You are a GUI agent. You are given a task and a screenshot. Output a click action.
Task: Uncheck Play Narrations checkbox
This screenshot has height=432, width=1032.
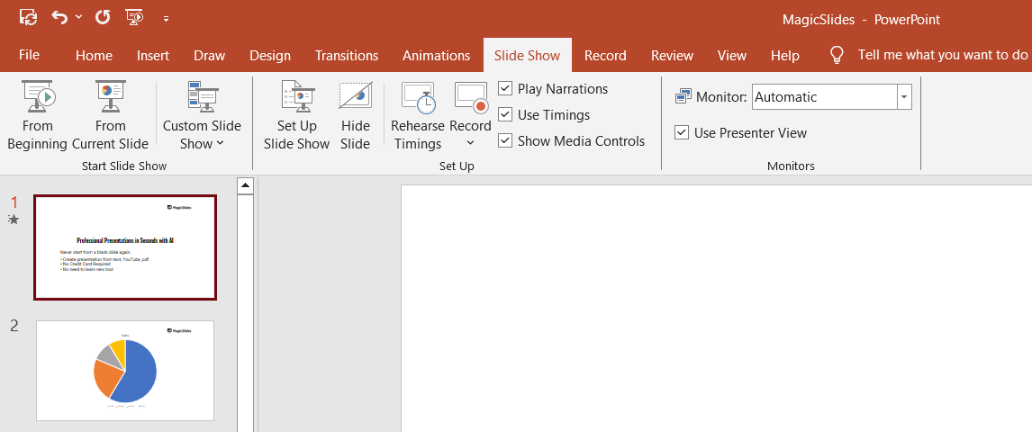(x=505, y=89)
